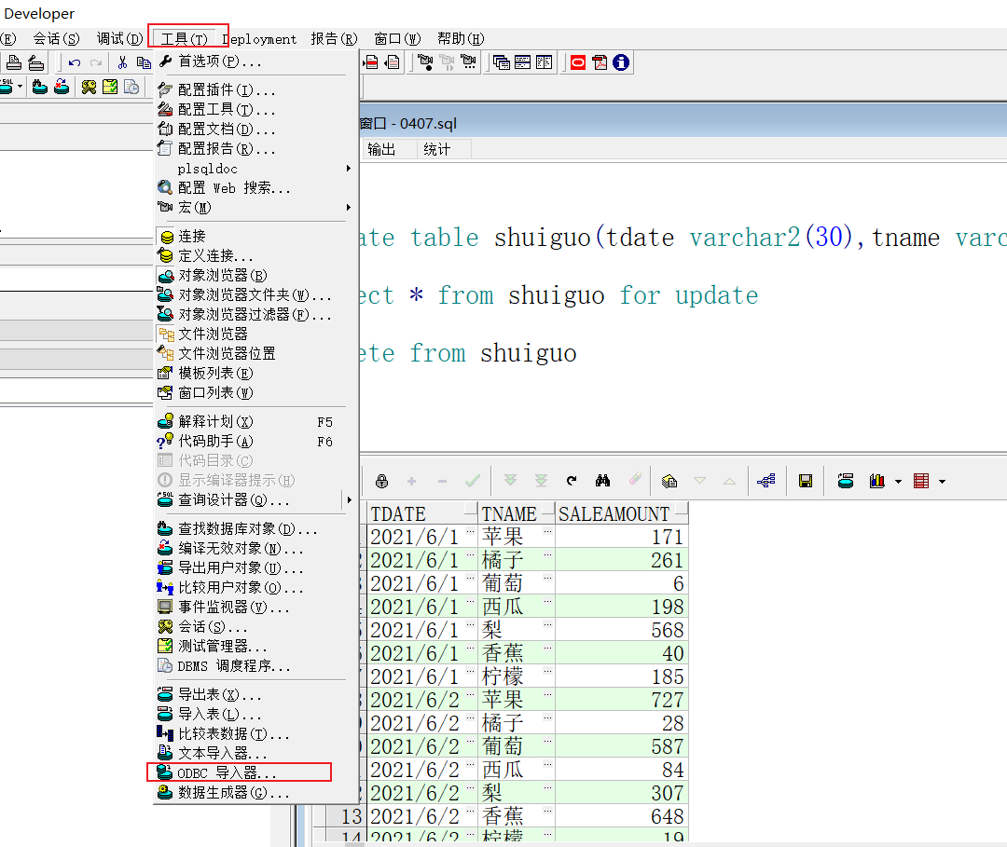
Task: Click the unindent selection icon
Action: point(393,62)
